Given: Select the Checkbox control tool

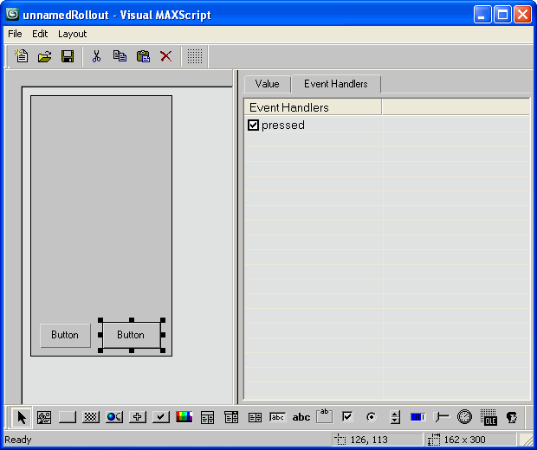Looking at the screenshot, I should point(348,417).
